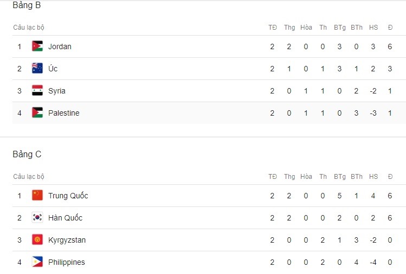Click the Philippines flag icon
Image resolution: width=406 pixels, height=274 pixels.
pos(37,262)
